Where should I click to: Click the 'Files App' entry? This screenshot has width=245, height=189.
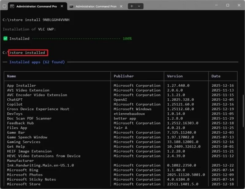point(17,128)
